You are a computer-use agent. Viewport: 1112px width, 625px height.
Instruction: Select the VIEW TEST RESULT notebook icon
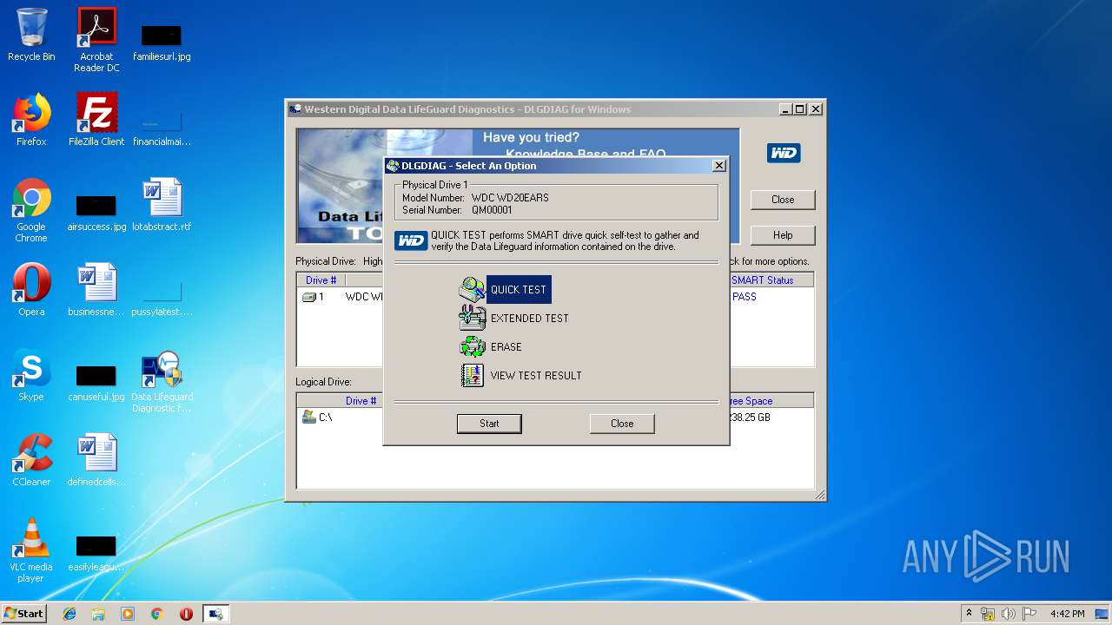point(472,375)
